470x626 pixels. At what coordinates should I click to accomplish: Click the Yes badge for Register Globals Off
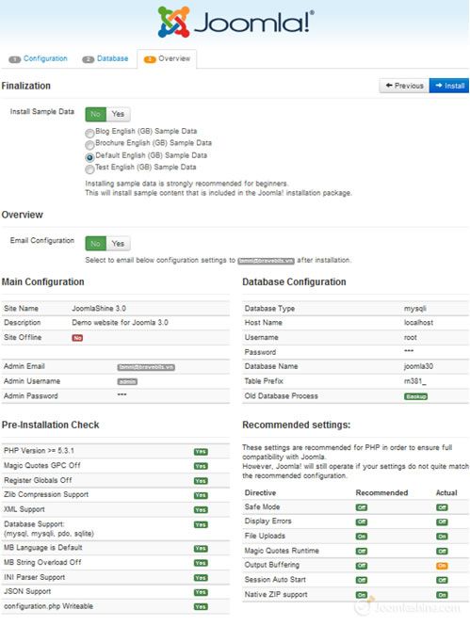pyautogui.click(x=201, y=481)
